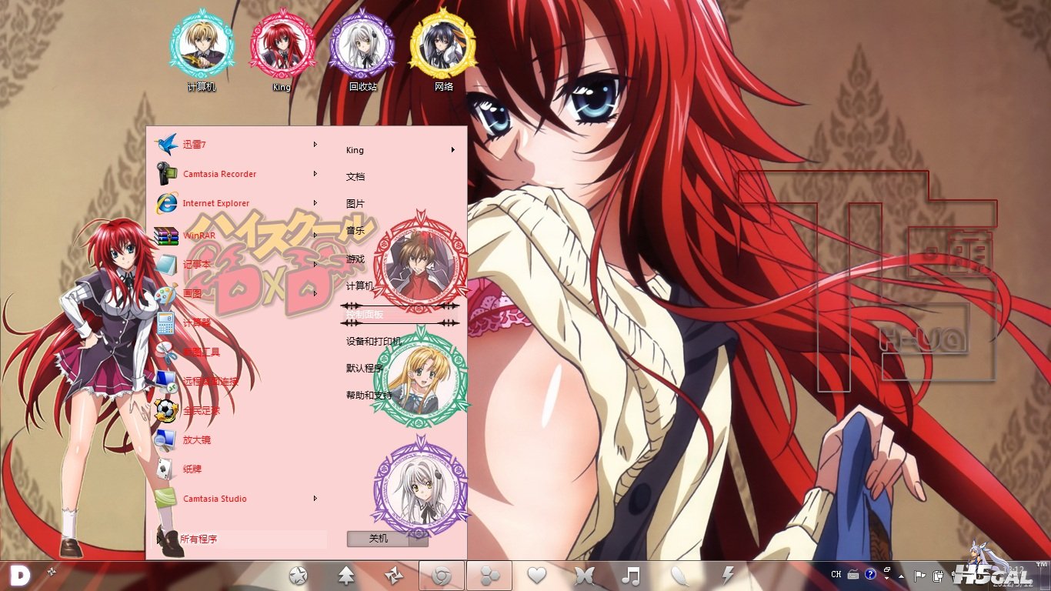Open 记事本 (Notepad) from the Start menu
Viewport: 1051px width, 591px height.
tap(237, 265)
